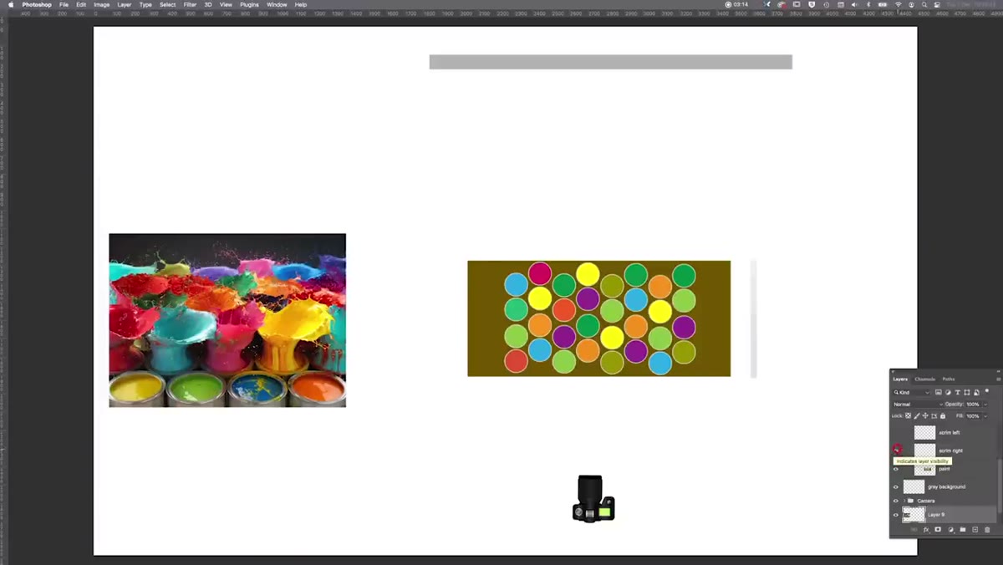Expand the Camera layer group
This screenshot has width=1003, height=565.
click(904, 501)
